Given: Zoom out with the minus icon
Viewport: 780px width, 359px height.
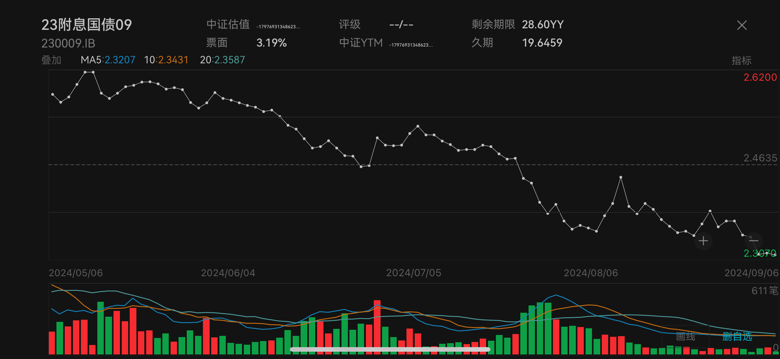Looking at the screenshot, I should tap(753, 241).
